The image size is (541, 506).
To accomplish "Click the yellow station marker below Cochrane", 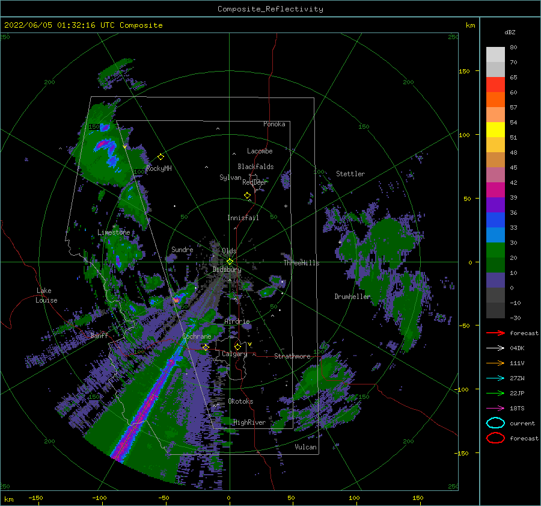I will coord(206,347).
